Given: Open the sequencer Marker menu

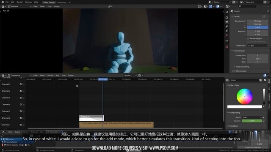Looking at the screenshot, I should click(50, 76).
